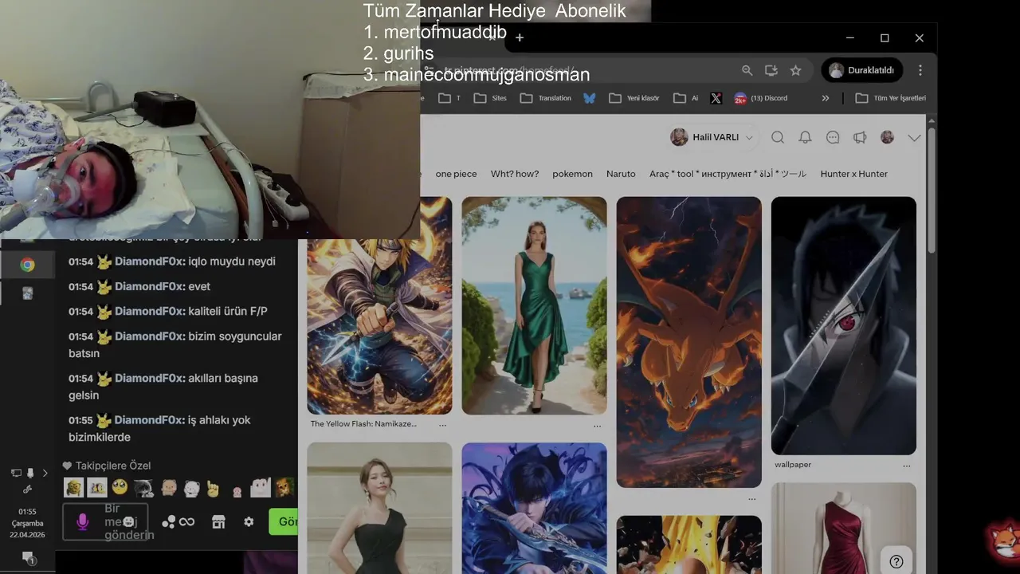The image size is (1020, 574).
Task: Expand Pinterest accounts chevron at header end
Action: 914,138
